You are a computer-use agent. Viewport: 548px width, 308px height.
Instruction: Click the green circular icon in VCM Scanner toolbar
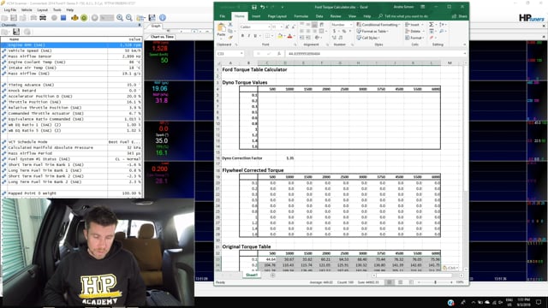(84, 17)
